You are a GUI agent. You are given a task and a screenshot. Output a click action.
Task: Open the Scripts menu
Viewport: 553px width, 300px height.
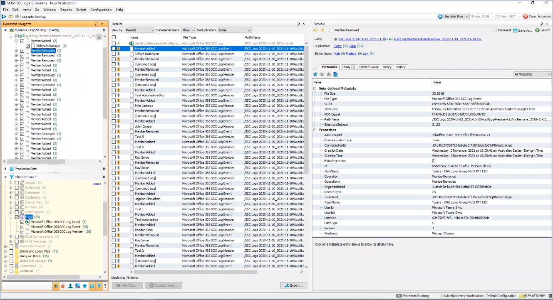click(81, 10)
